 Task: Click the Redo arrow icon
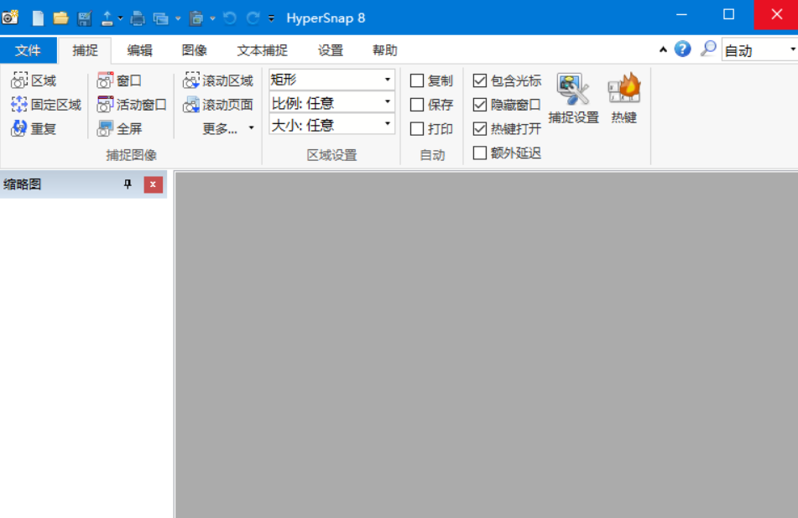[253, 18]
